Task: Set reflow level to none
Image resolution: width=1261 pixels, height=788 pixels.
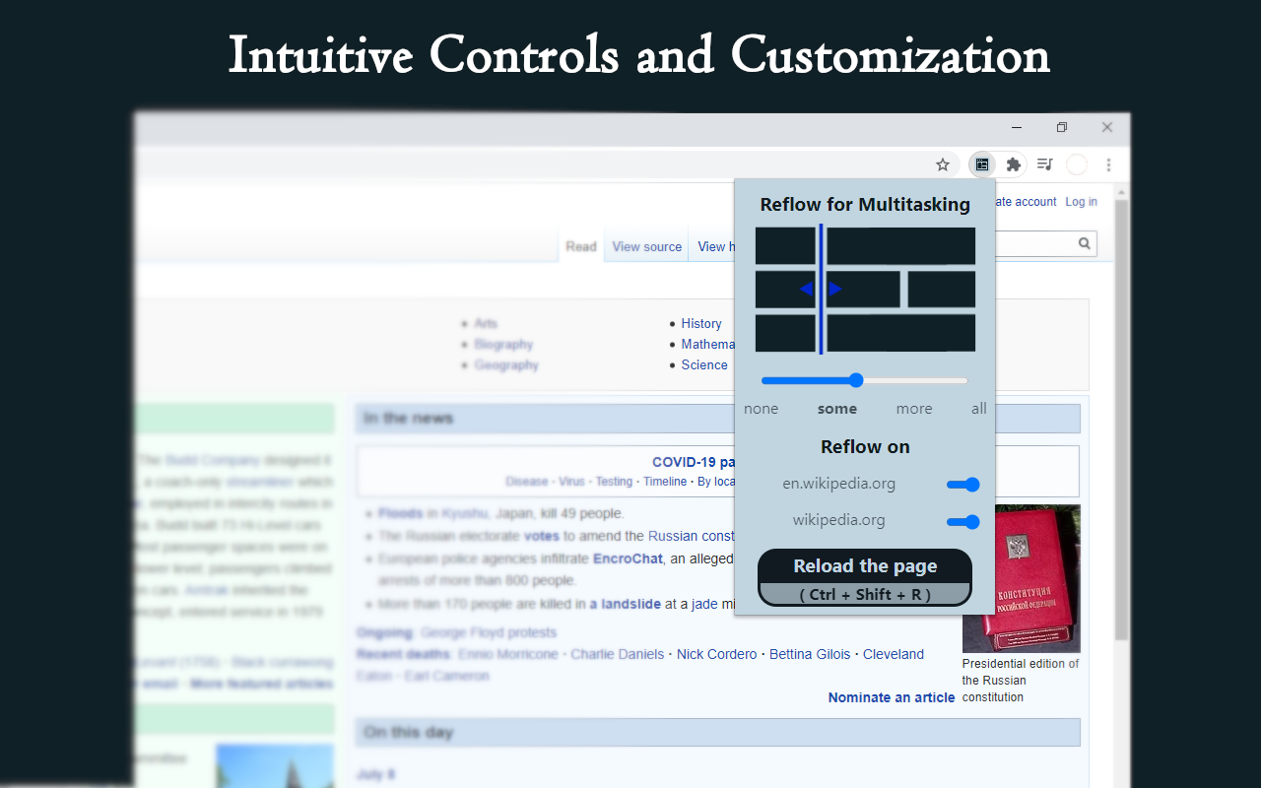Action: (761, 409)
